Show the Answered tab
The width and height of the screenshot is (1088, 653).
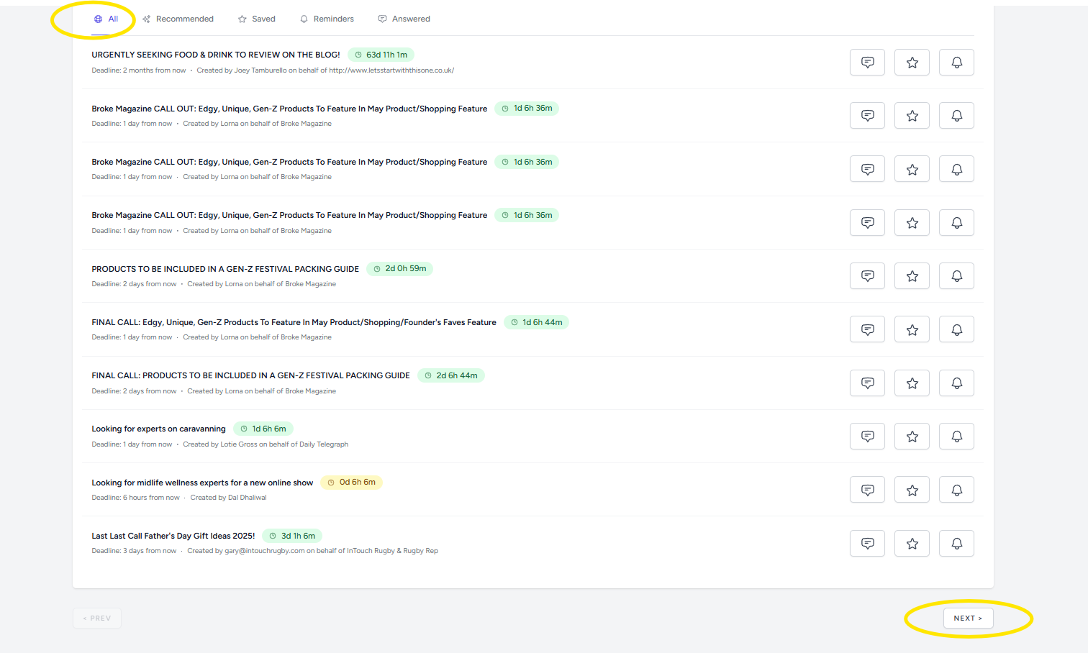point(404,19)
